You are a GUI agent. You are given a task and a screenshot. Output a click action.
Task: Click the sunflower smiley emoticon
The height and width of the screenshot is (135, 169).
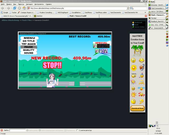click(x=134, y=68)
